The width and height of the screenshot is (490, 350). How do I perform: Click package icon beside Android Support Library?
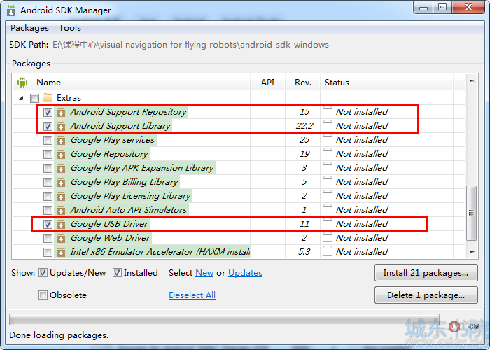coord(61,126)
